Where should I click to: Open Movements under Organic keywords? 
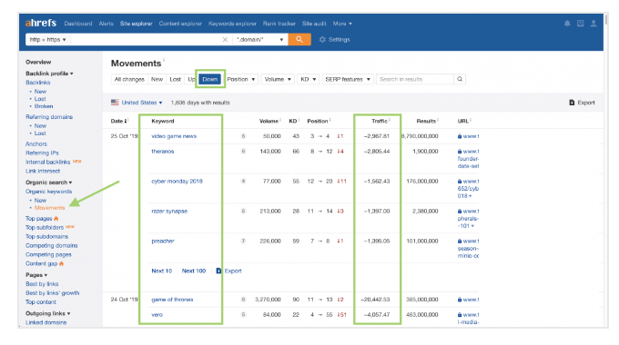click(49, 208)
